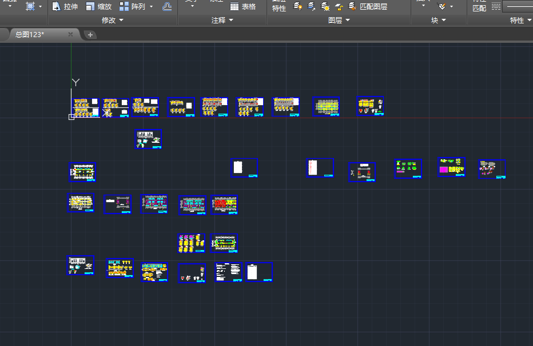The width and height of the screenshot is (533, 346).
Task: Select the sheet frame with magenta block
Action: [x=451, y=167]
